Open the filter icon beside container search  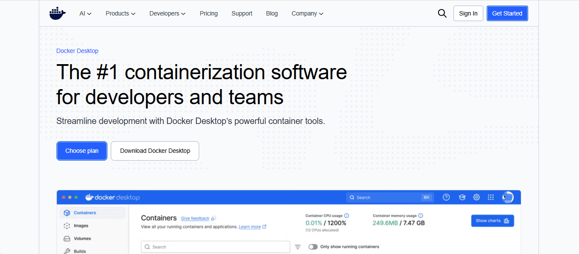tap(298, 246)
